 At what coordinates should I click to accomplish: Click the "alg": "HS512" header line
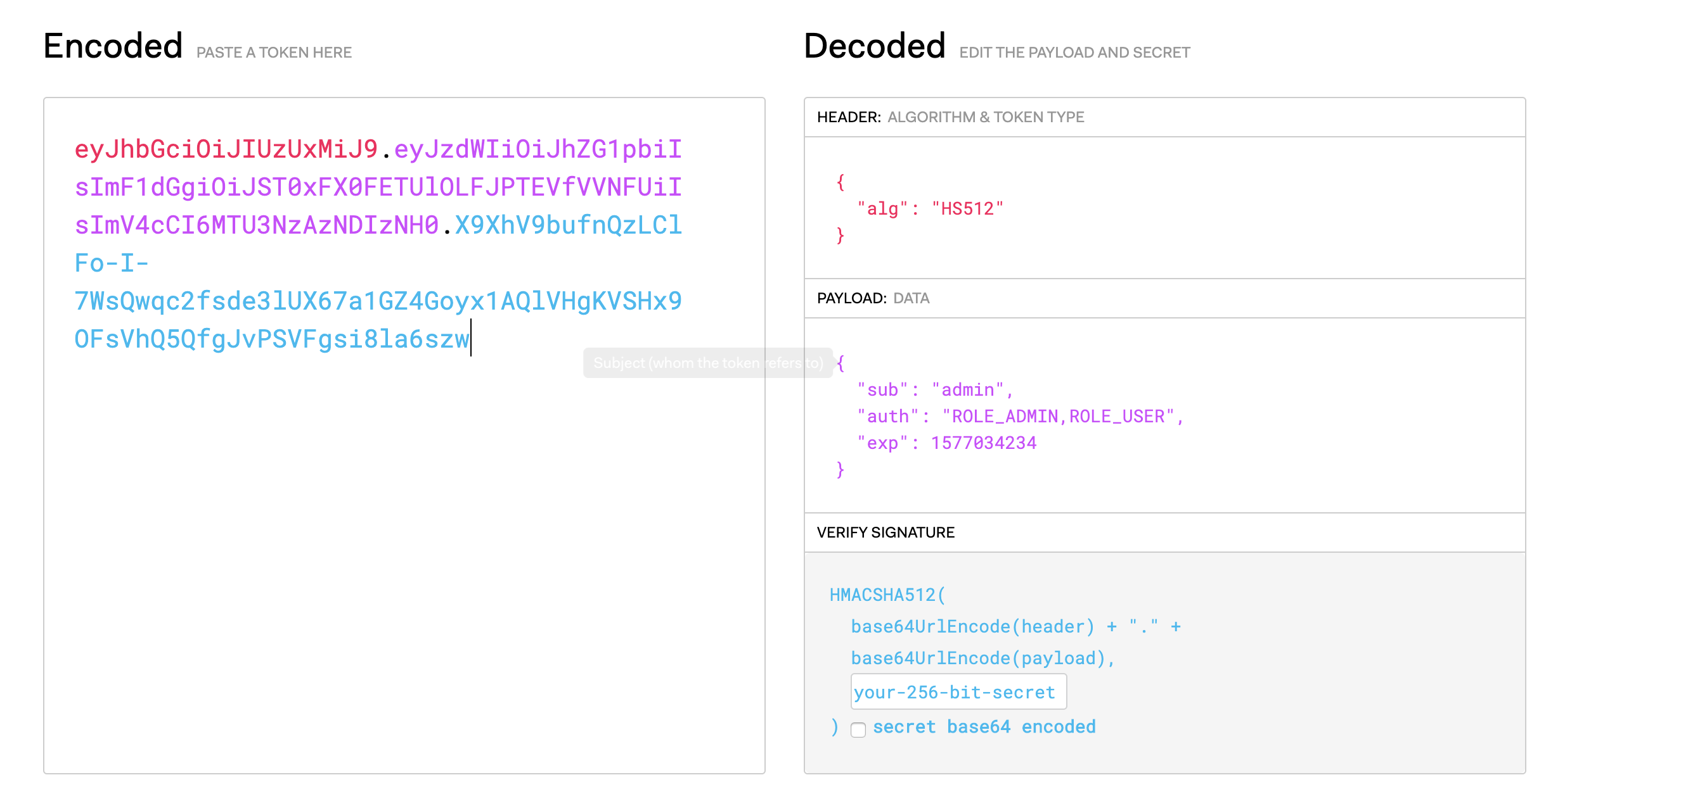[x=930, y=208]
